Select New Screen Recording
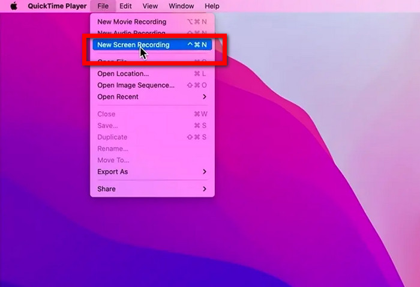 click(152, 45)
